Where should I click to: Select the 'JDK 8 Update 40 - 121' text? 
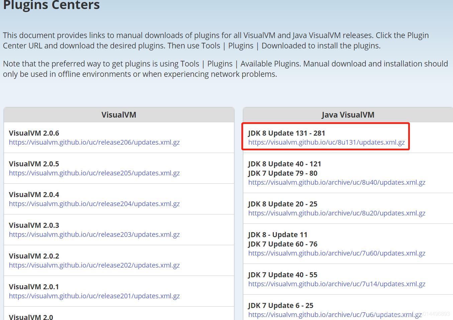(x=285, y=164)
